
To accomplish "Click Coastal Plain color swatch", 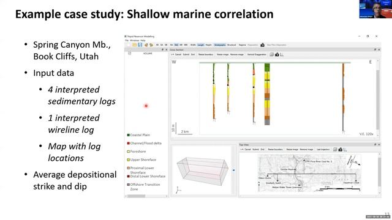I will 128,135.
